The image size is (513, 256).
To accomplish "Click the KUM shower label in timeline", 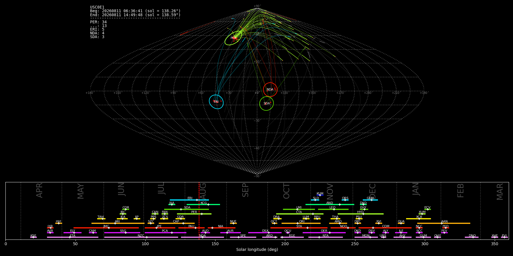I will coord(320,193).
